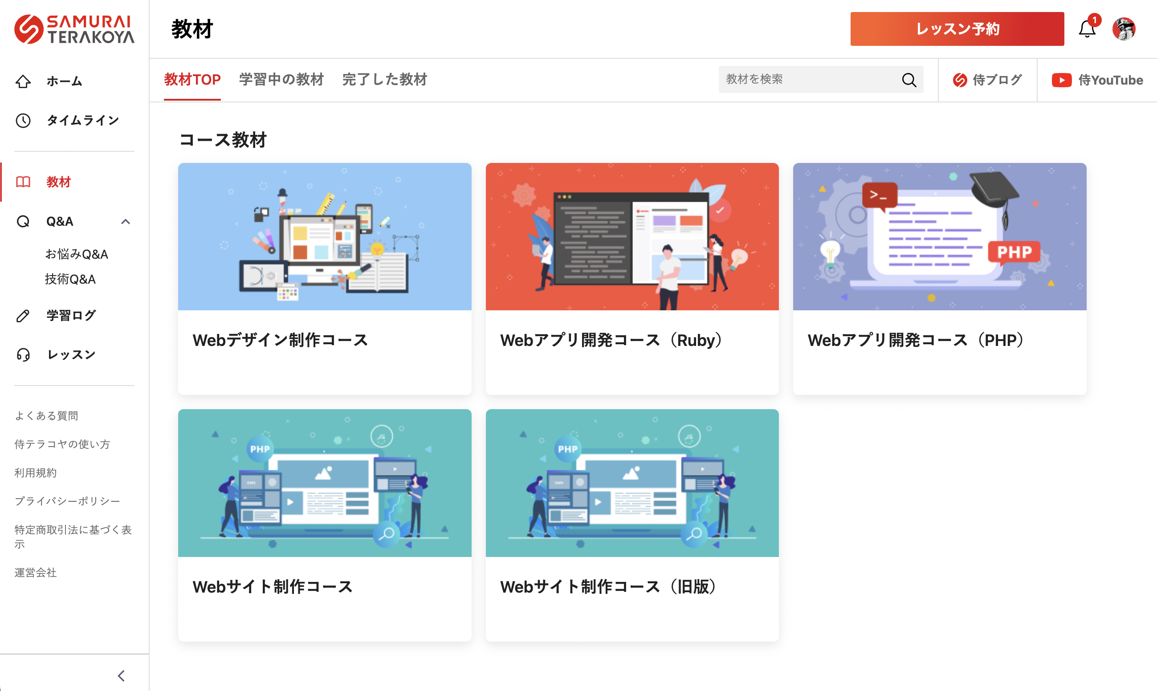The image size is (1157, 691).
Task: Select the 教材TOP tab
Action: click(x=192, y=80)
